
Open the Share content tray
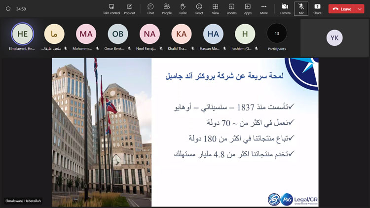317,8
